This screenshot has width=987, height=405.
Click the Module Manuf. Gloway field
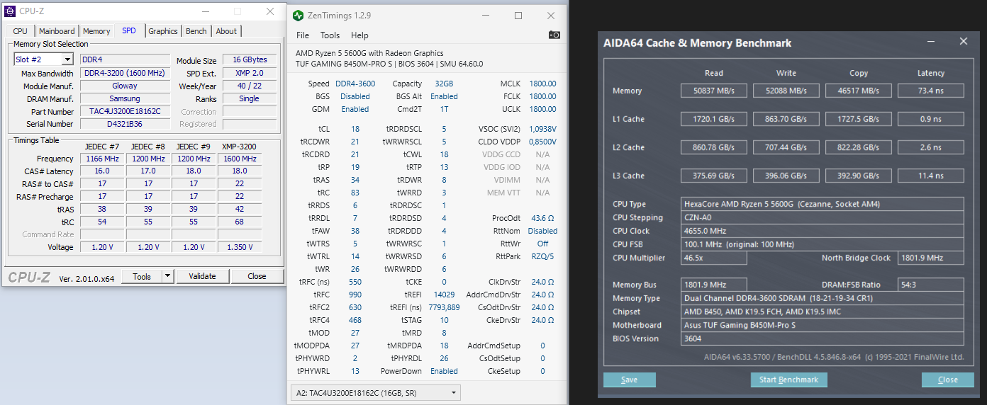[125, 86]
